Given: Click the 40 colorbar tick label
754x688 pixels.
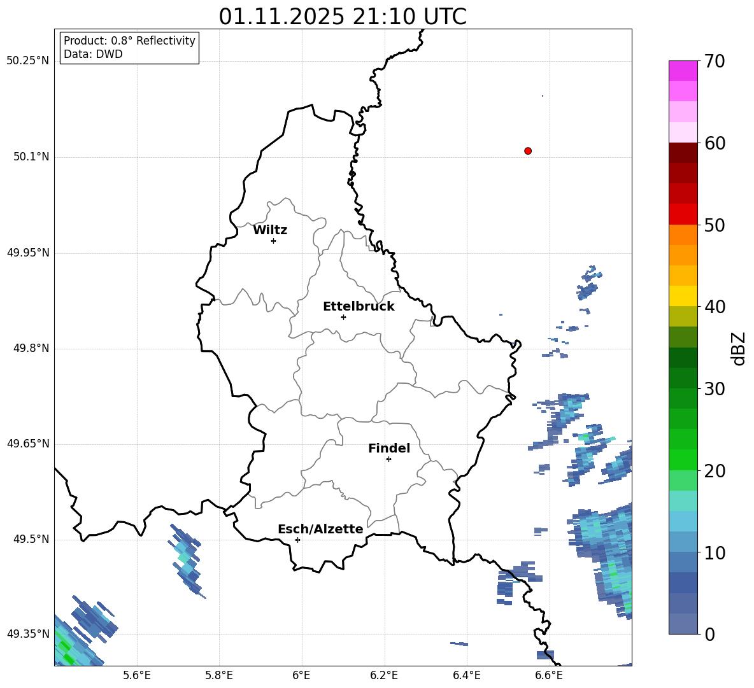Looking at the screenshot, I should 715,307.
